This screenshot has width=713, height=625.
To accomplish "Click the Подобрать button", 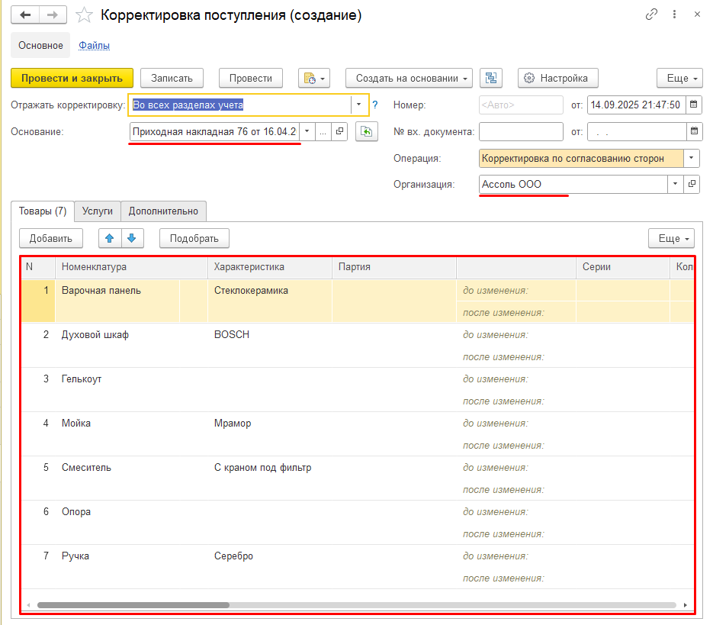I will pos(194,238).
